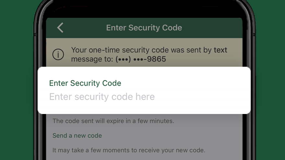This screenshot has height=160, width=285.
Task: Tap the Enter Security Code header title
Action: tap(144, 28)
